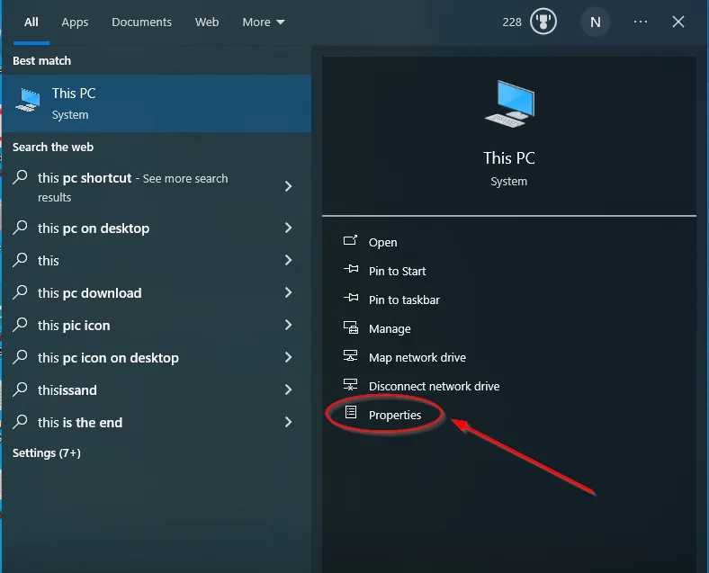The width and height of the screenshot is (709, 573).
Task: Click the Microsoft Rewards medal icon
Action: (x=543, y=22)
